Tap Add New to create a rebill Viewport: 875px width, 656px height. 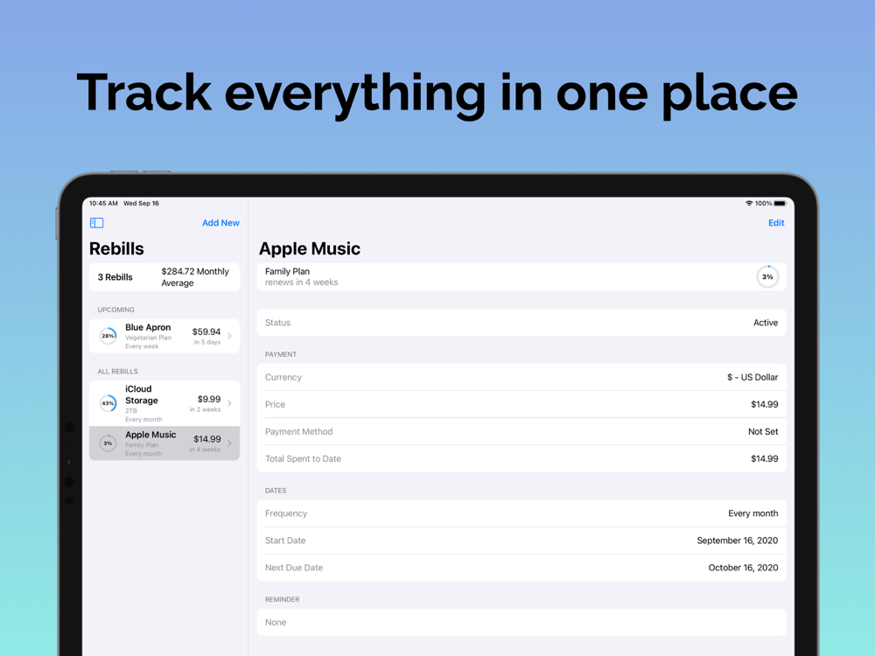pos(220,222)
